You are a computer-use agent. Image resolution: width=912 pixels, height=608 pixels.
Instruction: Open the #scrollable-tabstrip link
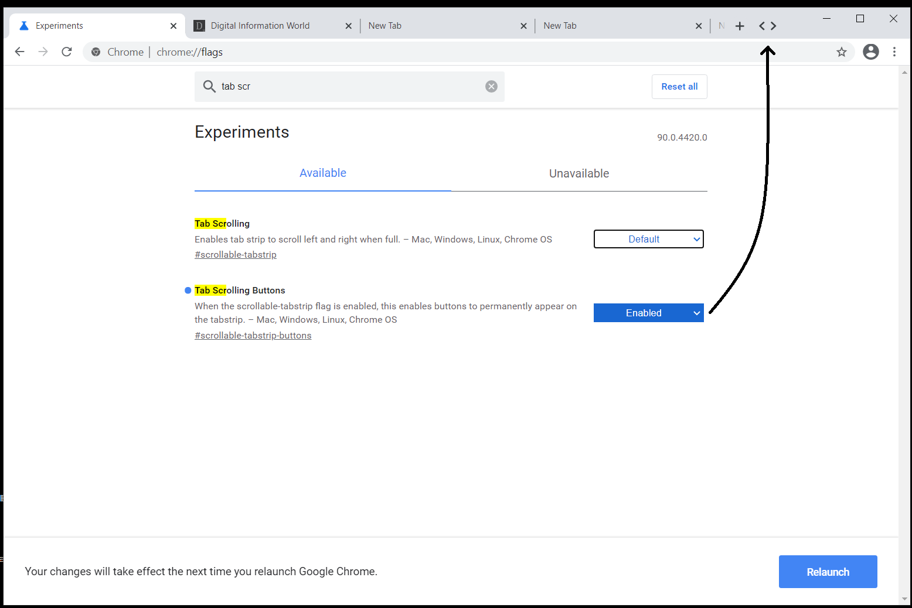[x=236, y=254]
